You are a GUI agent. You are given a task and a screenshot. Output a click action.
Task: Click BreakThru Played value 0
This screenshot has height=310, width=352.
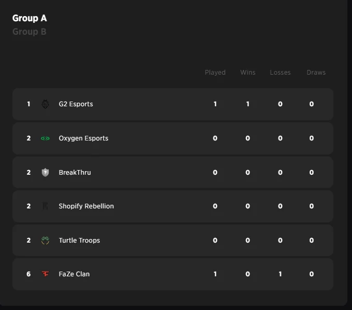pos(215,173)
